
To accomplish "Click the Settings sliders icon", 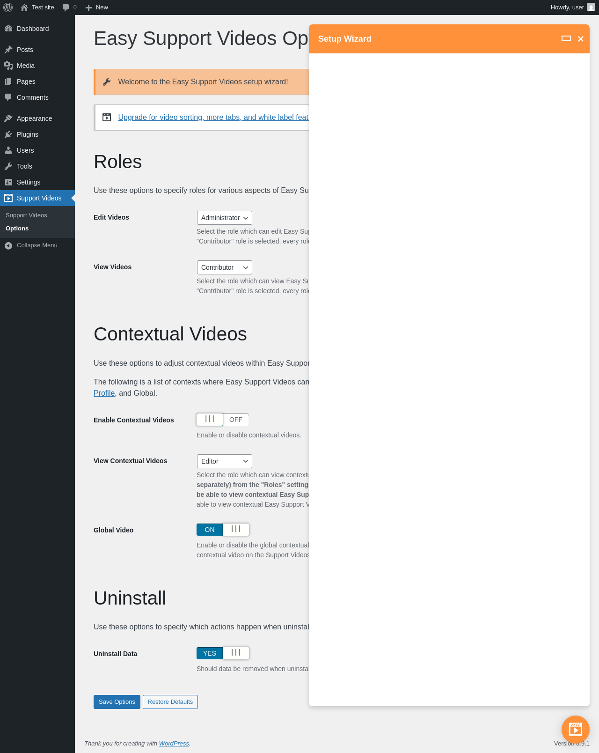I will [8, 182].
